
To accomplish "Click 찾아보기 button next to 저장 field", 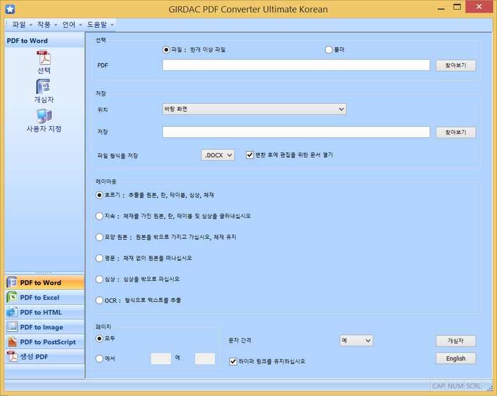I will (x=456, y=132).
